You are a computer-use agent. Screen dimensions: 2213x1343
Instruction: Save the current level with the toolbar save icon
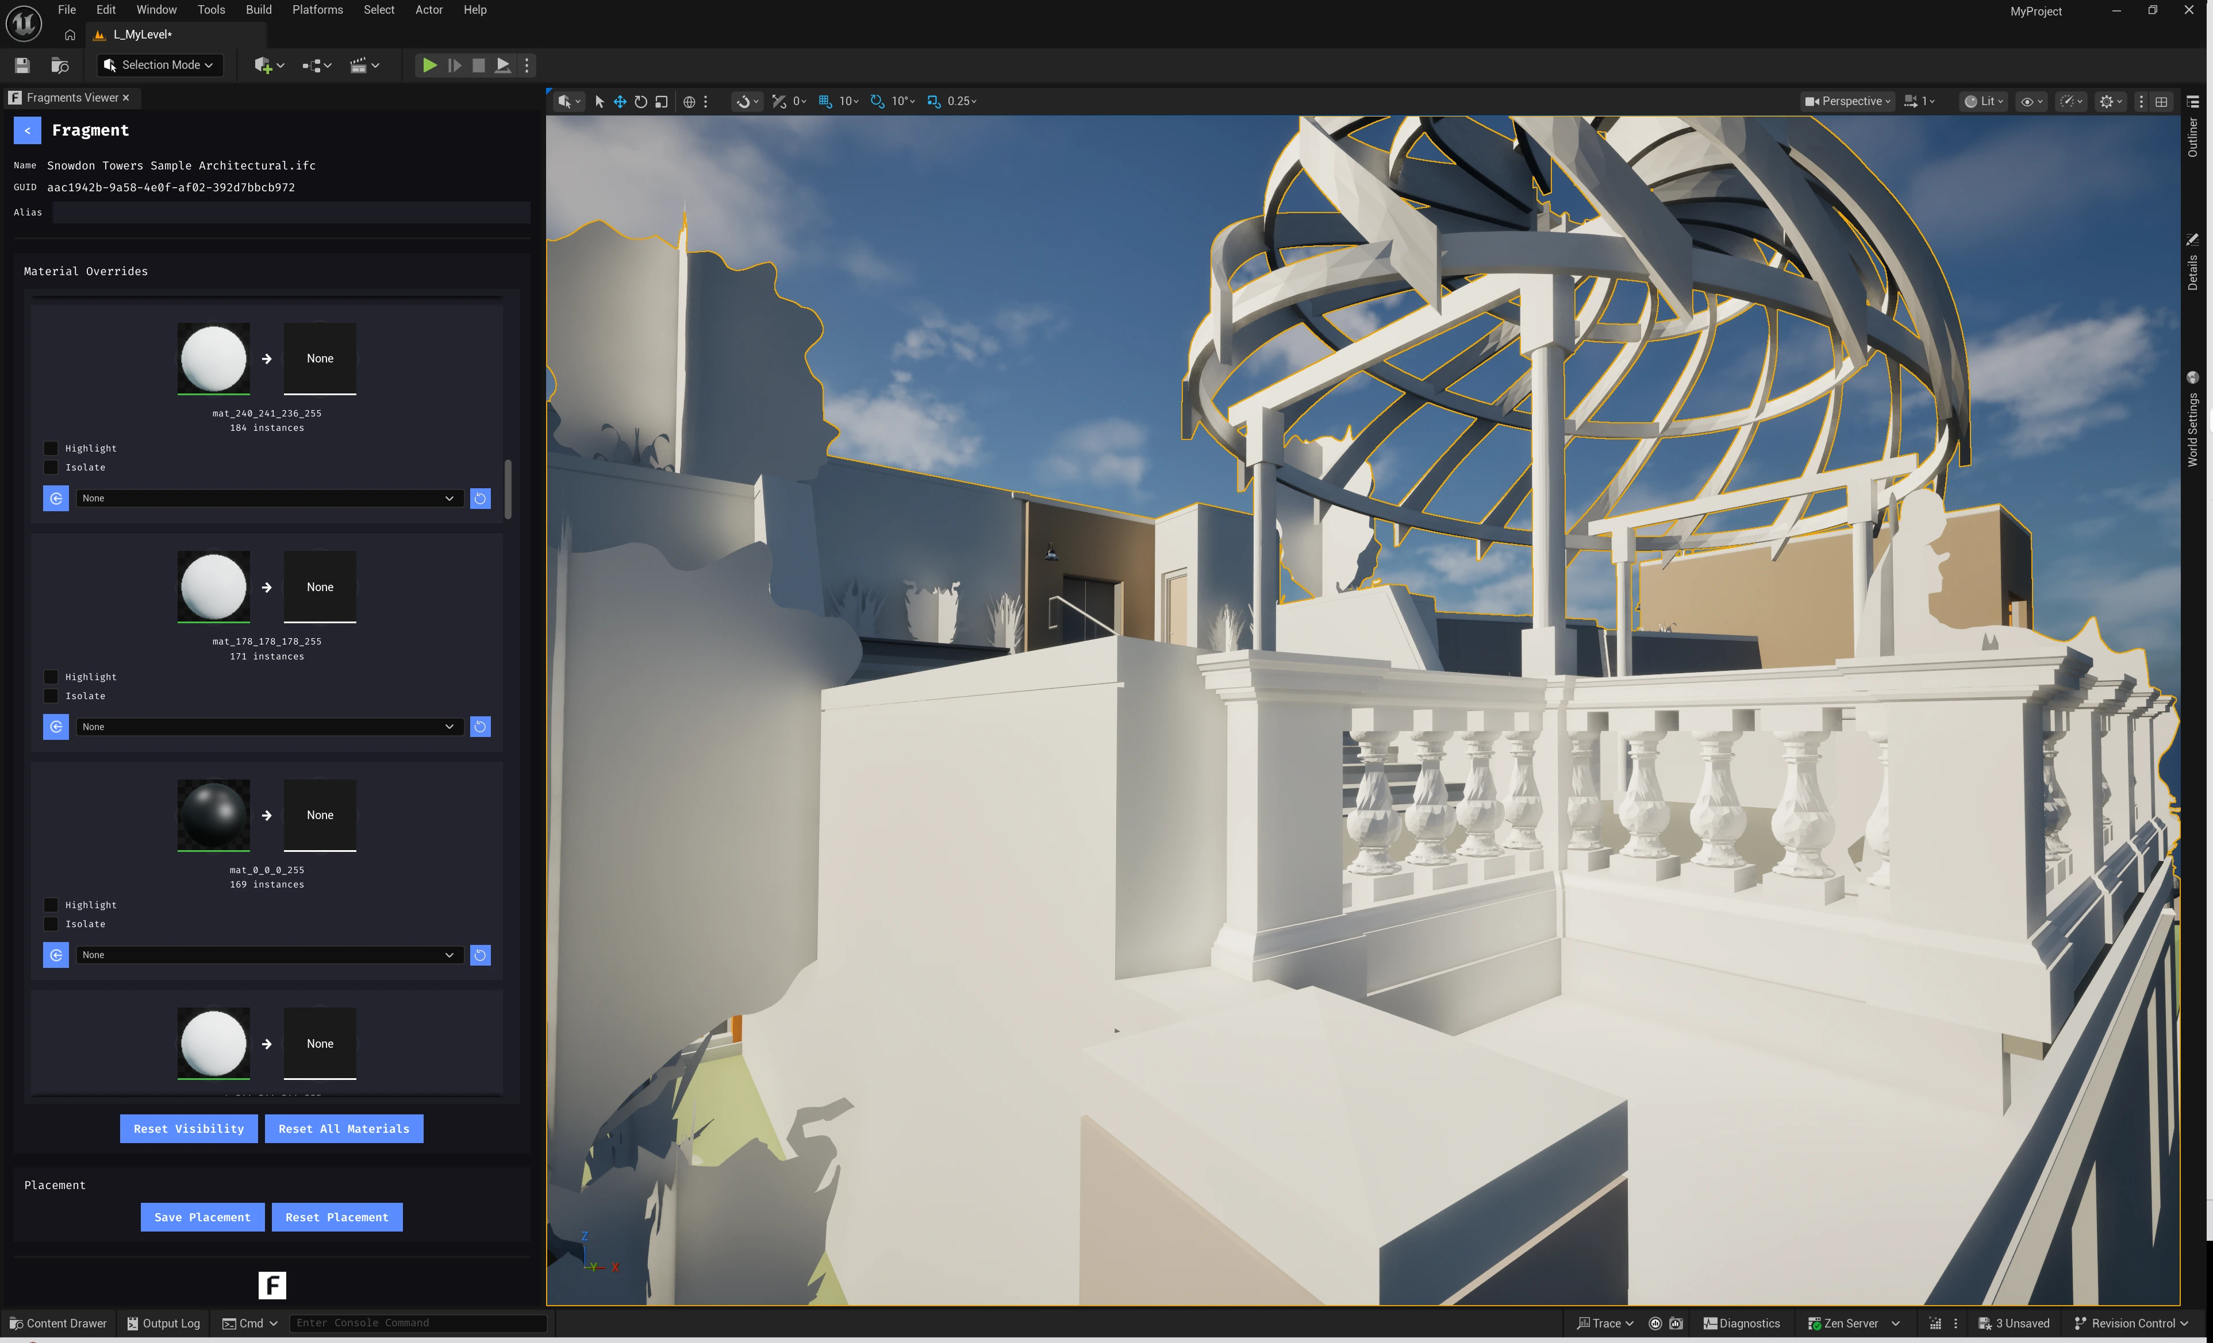pyautogui.click(x=22, y=65)
